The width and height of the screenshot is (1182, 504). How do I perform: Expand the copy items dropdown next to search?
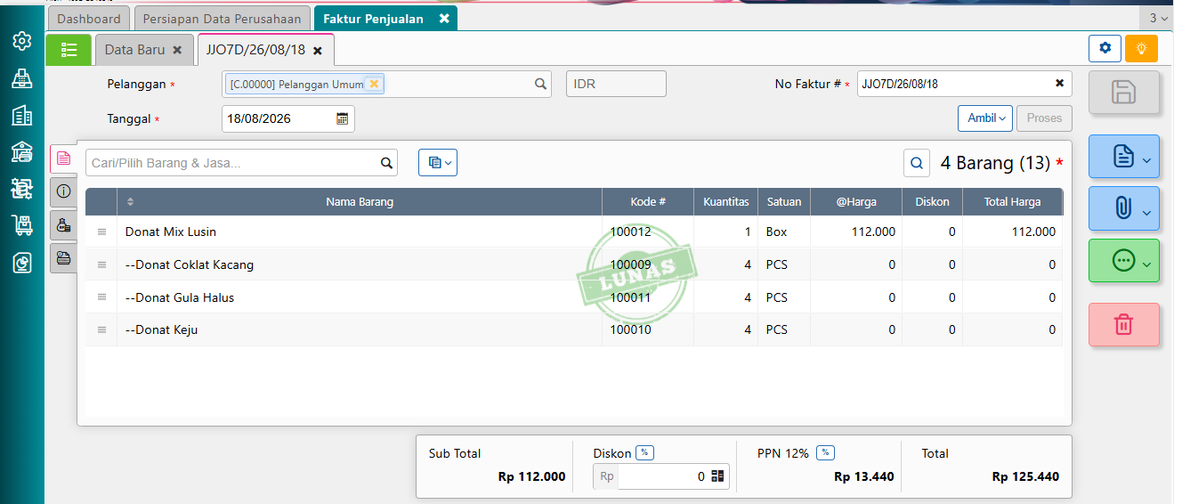point(438,162)
